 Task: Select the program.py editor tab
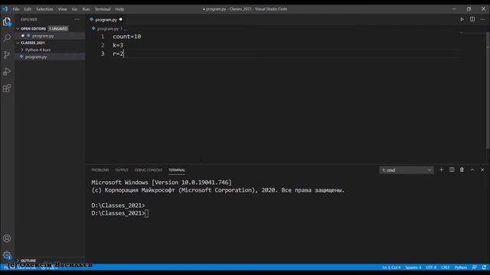pyautogui.click(x=106, y=19)
